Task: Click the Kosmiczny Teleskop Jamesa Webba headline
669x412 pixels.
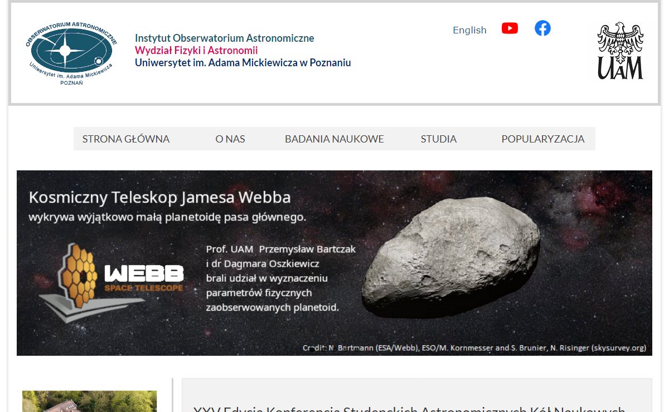Action: 159,197
